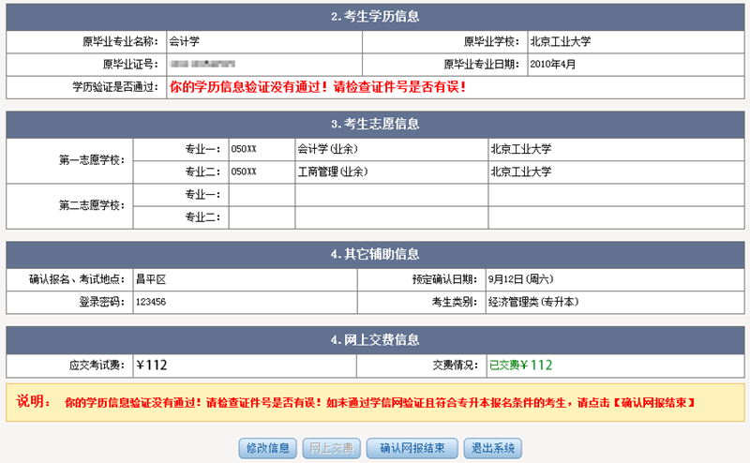Image resolution: width=750 pixels, height=463 pixels.
Task: Exit via the 退出系统 button
Action: coord(496,448)
